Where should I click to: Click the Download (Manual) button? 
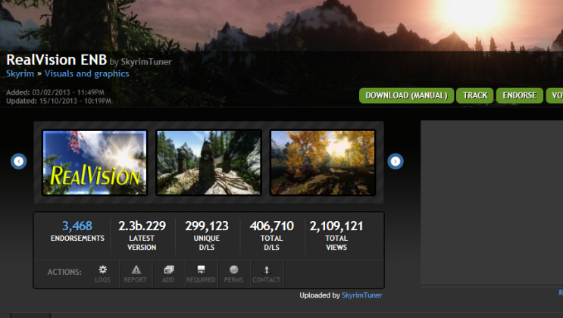tap(406, 95)
